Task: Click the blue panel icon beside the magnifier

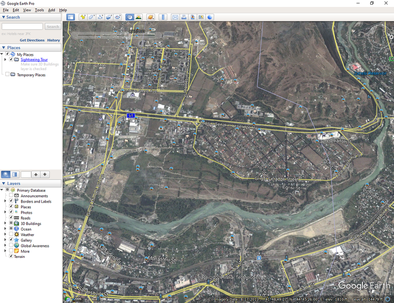Action: (15, 174)
